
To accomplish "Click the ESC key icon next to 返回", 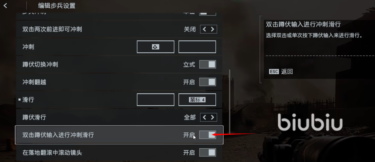I will click(274, 72).
